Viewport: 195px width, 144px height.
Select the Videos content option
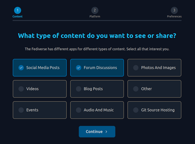40,89
